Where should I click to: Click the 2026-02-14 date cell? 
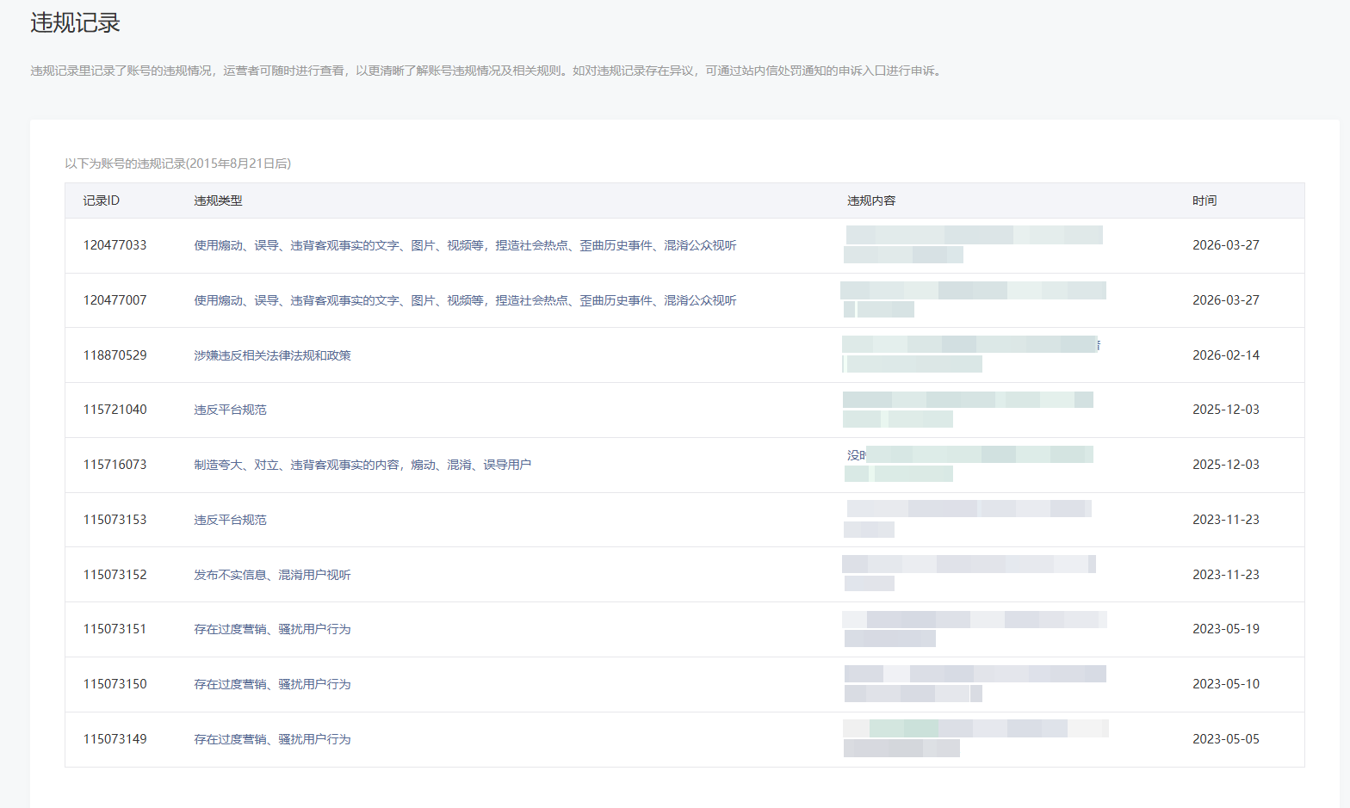coord(1225,355)
